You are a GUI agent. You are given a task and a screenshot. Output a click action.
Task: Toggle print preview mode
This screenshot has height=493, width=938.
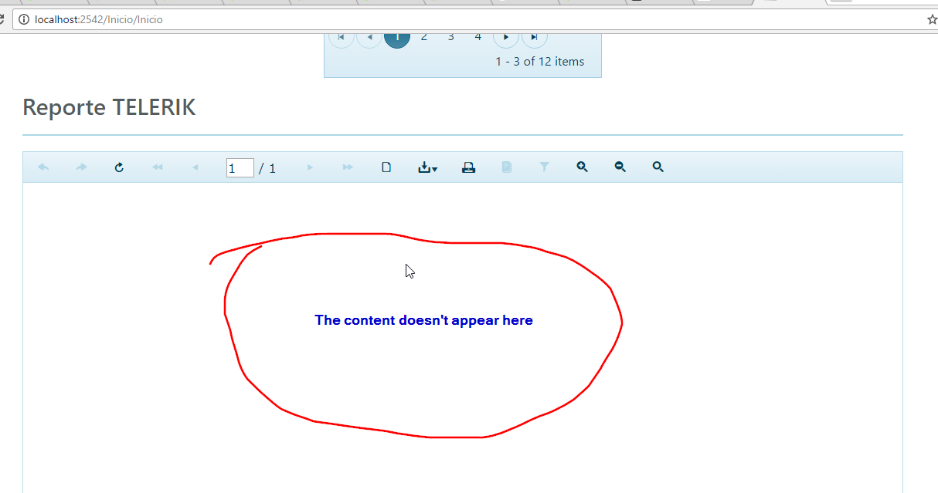tap(387, 167)
